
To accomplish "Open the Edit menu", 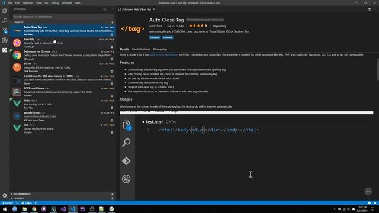I will (x=17, y=3).
